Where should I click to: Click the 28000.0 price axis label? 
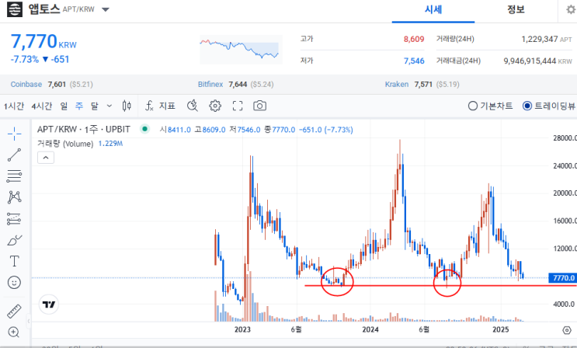click(565, 137)
